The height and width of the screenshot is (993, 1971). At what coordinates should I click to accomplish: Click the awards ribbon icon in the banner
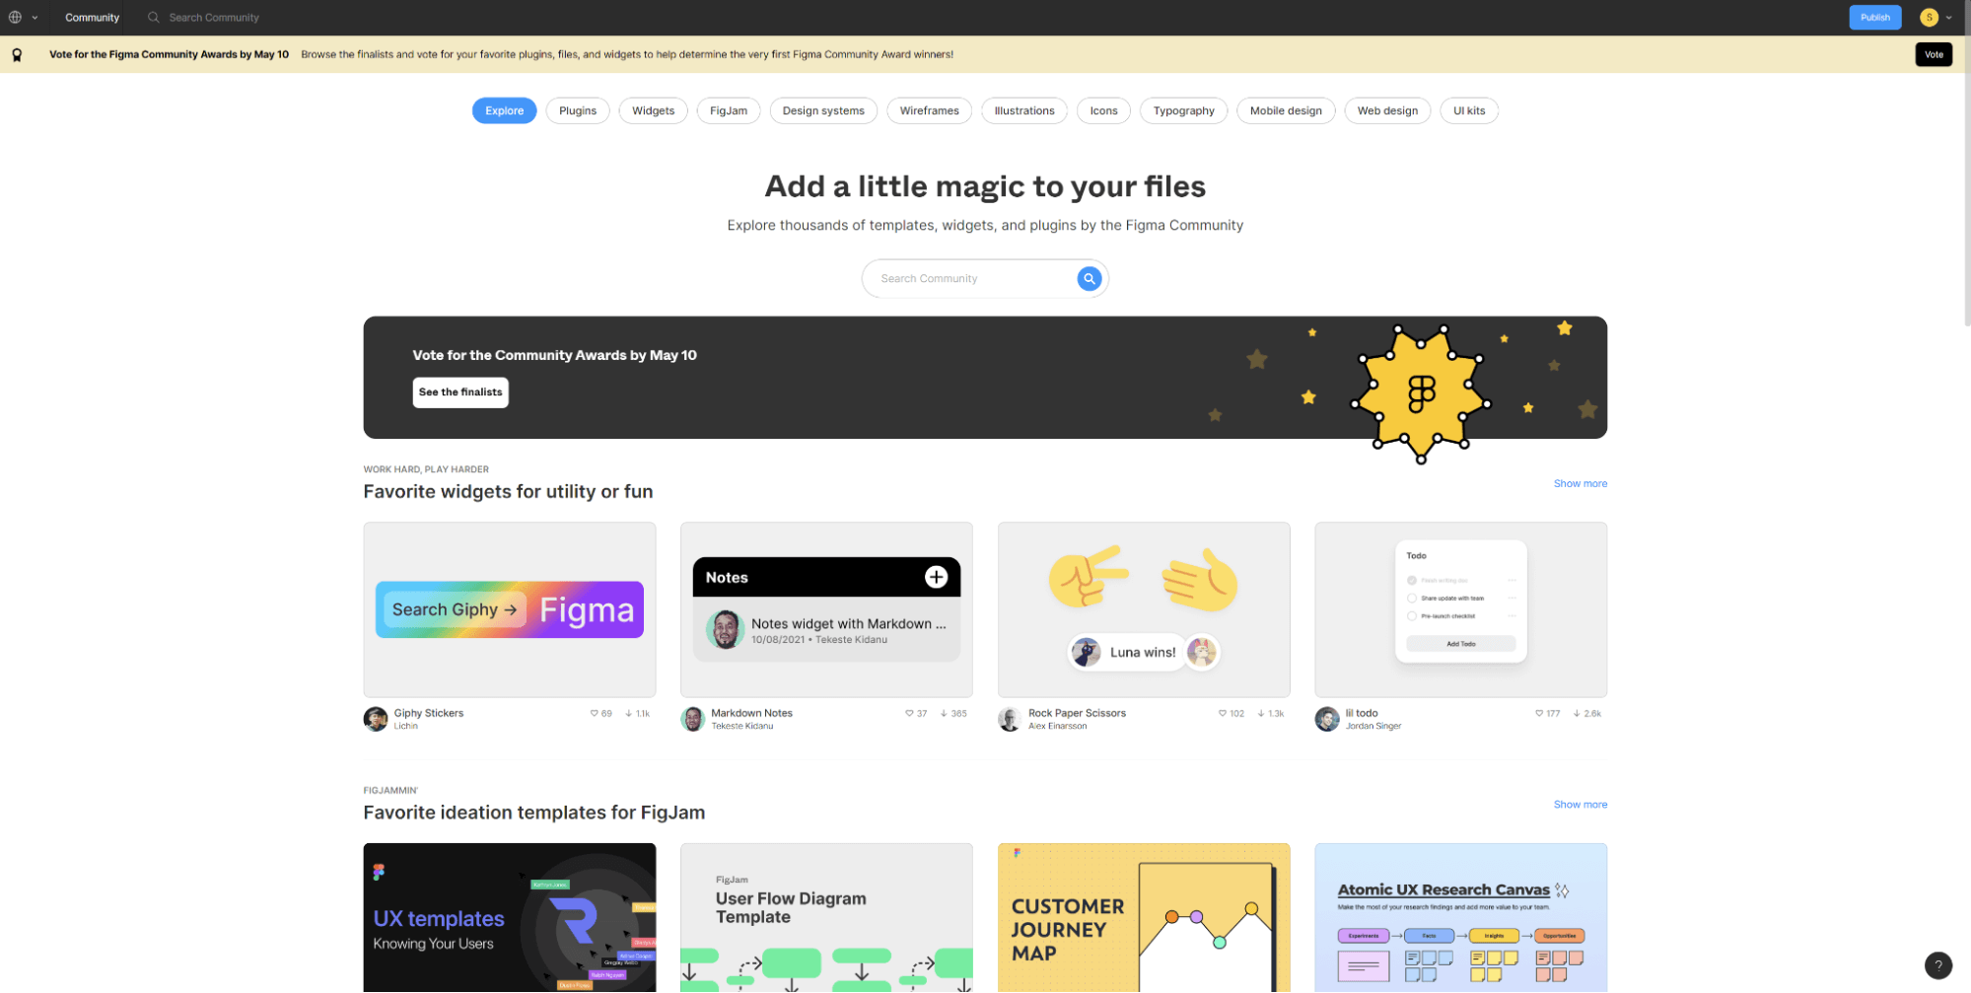[x=17, y=55]
